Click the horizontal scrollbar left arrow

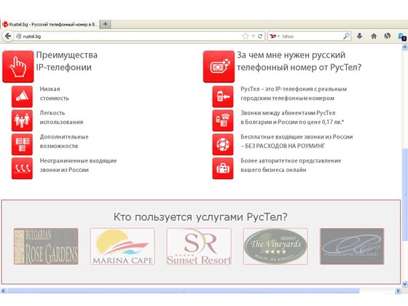click(x=3, y=291)
